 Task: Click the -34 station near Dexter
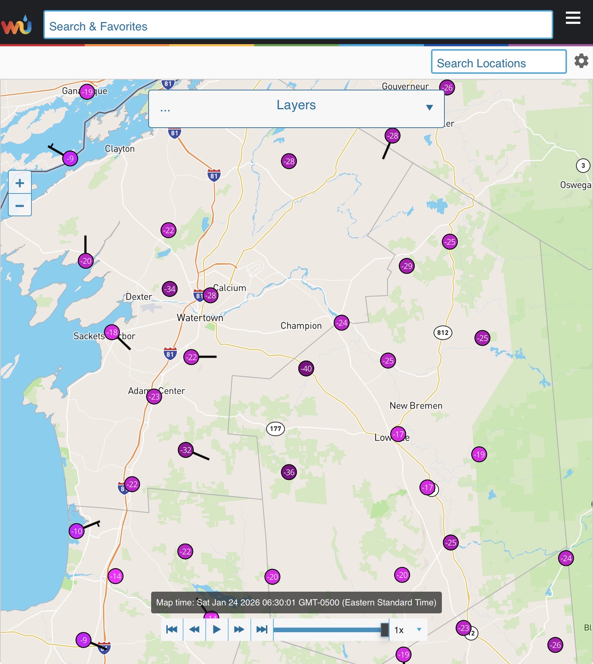(170, 289)
